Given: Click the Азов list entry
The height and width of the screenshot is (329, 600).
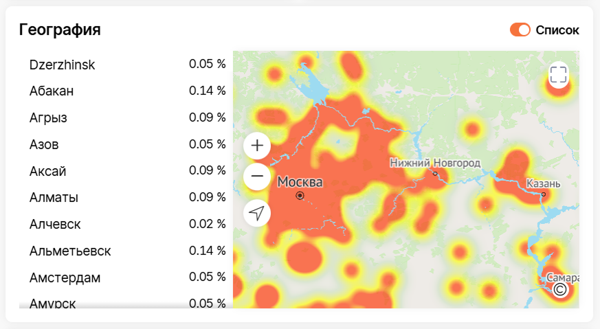Looking at the screenshot, I should 44,144.
